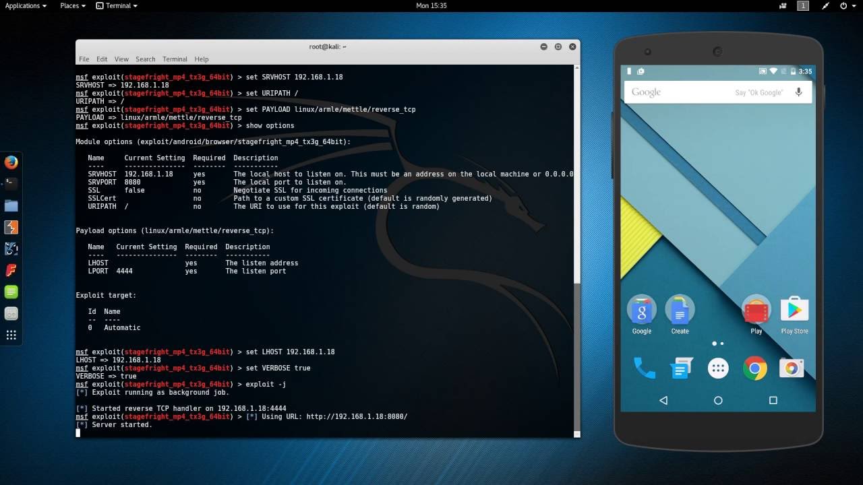863x485 pixels.
Task: Open the Places menu
Action: coord(72,5)
